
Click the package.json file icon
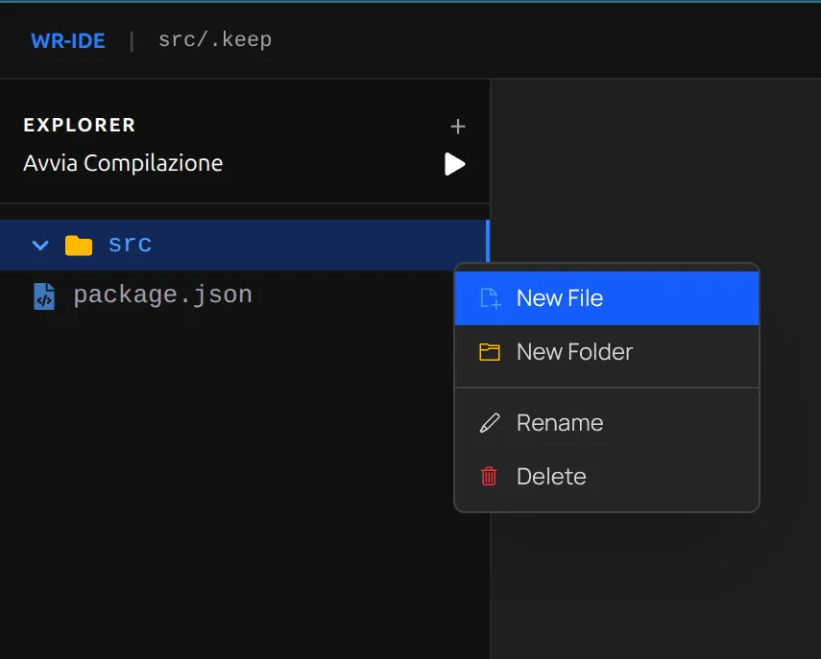44,295
